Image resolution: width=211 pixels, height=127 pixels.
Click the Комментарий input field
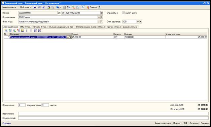tap(113, 118)
